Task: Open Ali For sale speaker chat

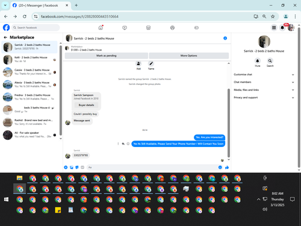Action: coord(29,135)
